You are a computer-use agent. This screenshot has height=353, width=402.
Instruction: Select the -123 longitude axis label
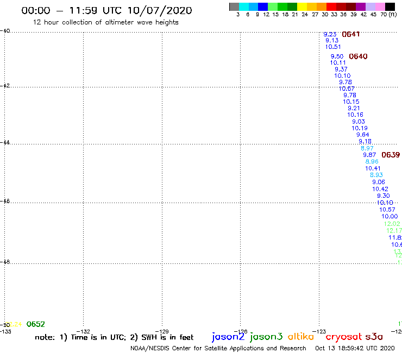click(319, 332)
